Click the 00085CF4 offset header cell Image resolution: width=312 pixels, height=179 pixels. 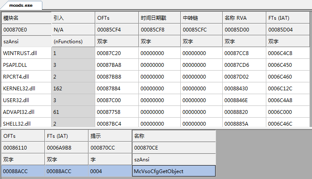pyautogui.click(x=117, y=30)
